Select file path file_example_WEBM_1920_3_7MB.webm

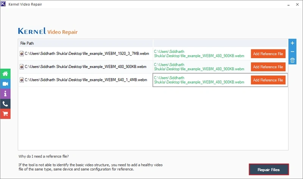click(87, 54)
